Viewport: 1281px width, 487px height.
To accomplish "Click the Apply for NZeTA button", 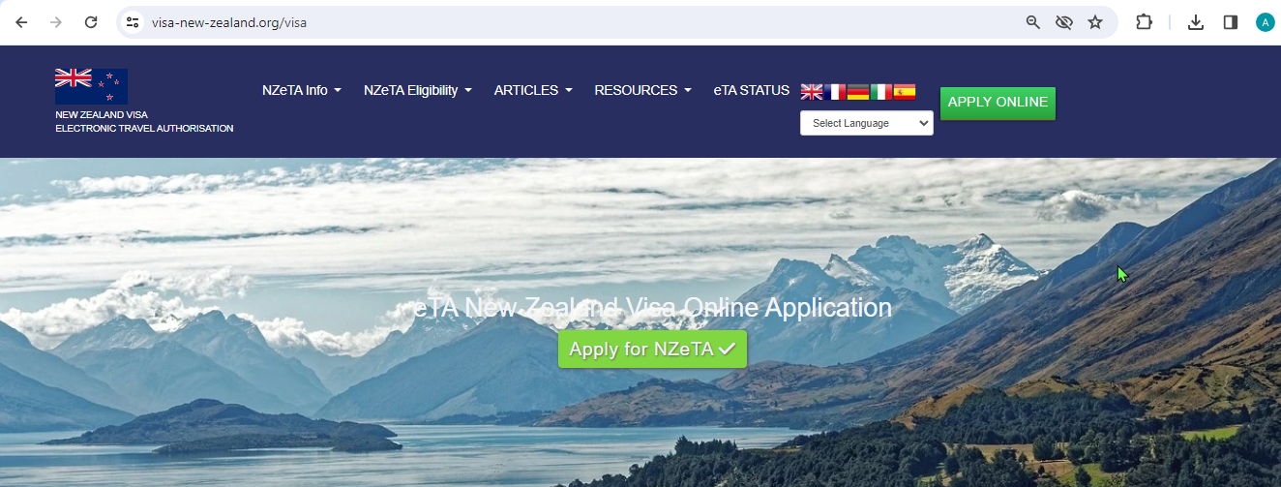I will (x=652, y=350).
